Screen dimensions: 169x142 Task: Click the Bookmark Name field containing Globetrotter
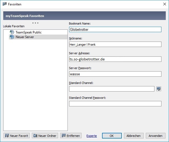pyautogui.click(x=115, y=29)
